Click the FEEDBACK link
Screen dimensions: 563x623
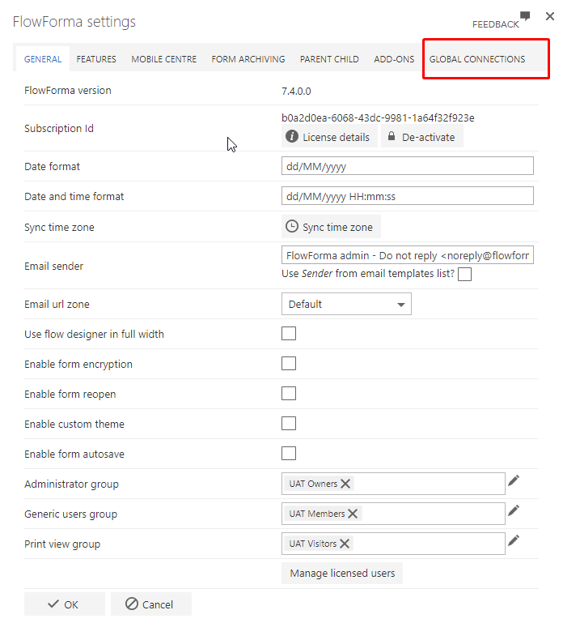coord(496,24)
